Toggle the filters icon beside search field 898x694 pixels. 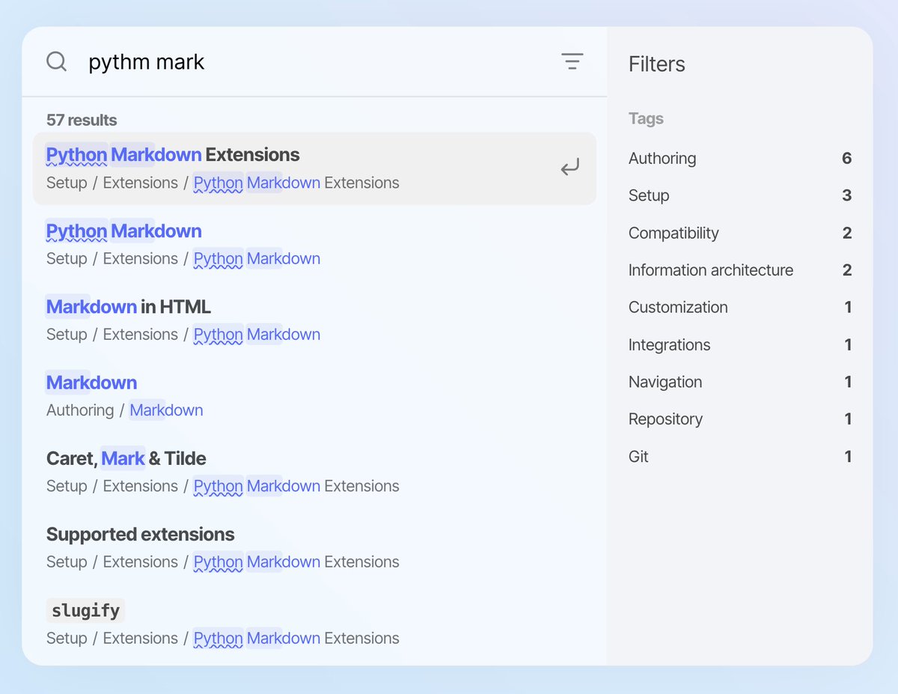[572, 61]
